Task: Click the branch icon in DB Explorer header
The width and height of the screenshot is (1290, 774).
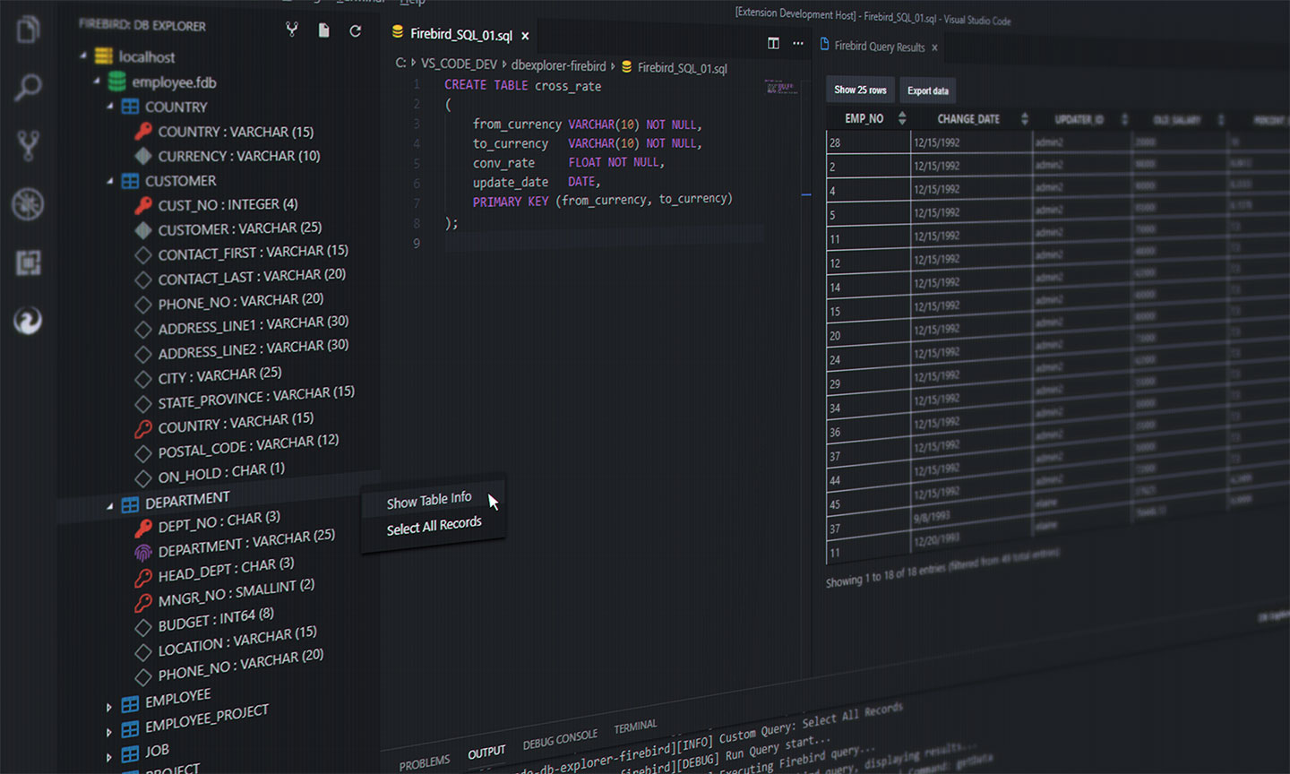Action: point(292,30)
